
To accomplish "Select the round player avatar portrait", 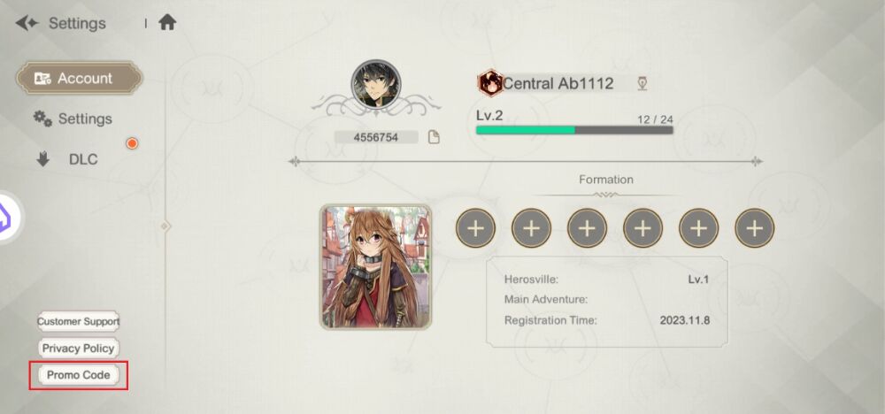I will click(x=376, y=85).
